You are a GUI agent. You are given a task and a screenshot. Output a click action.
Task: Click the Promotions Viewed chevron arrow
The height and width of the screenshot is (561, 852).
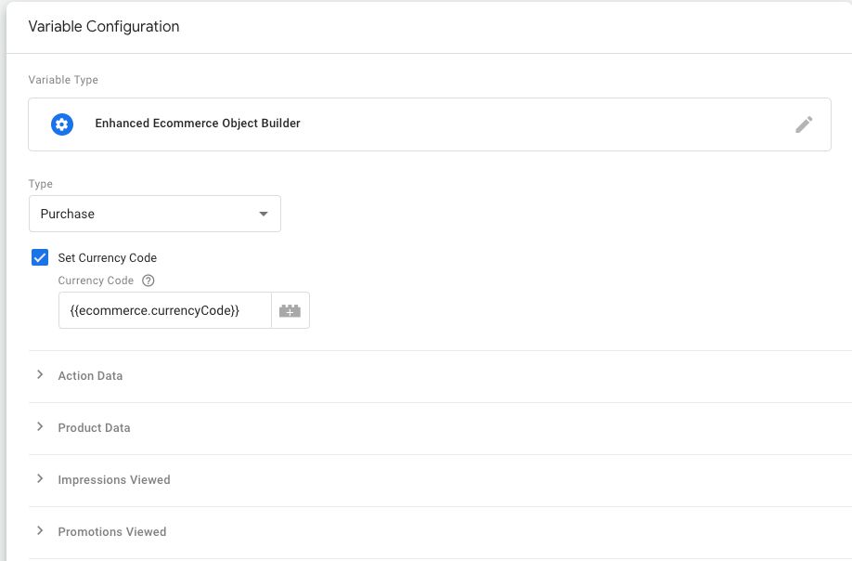point(40,530)
